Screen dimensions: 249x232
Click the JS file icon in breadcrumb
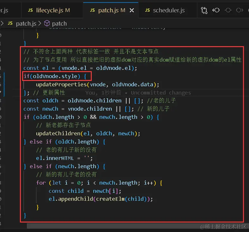(x=10, y=23)
